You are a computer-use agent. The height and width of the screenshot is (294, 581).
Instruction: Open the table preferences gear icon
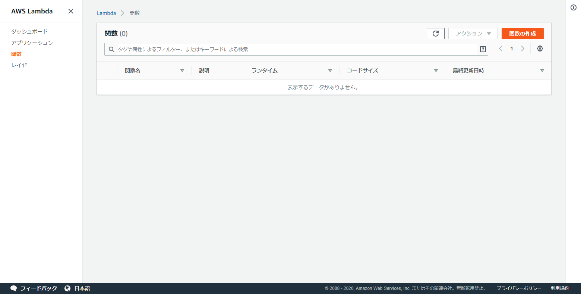tap(540, 49)
